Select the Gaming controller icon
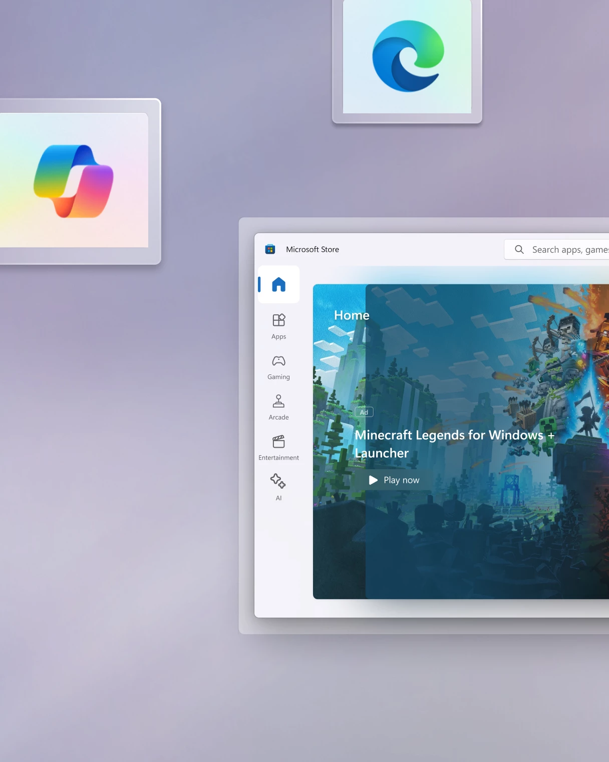Screen dimensions: 609x762 tap(278, 360)
